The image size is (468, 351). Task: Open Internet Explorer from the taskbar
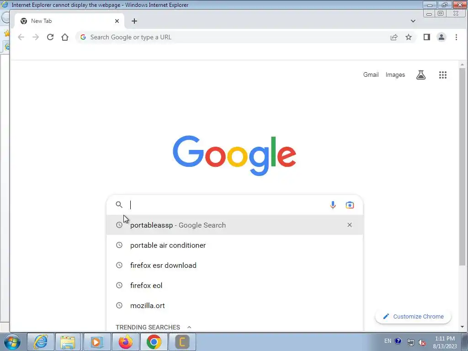(x=41, y=342)
